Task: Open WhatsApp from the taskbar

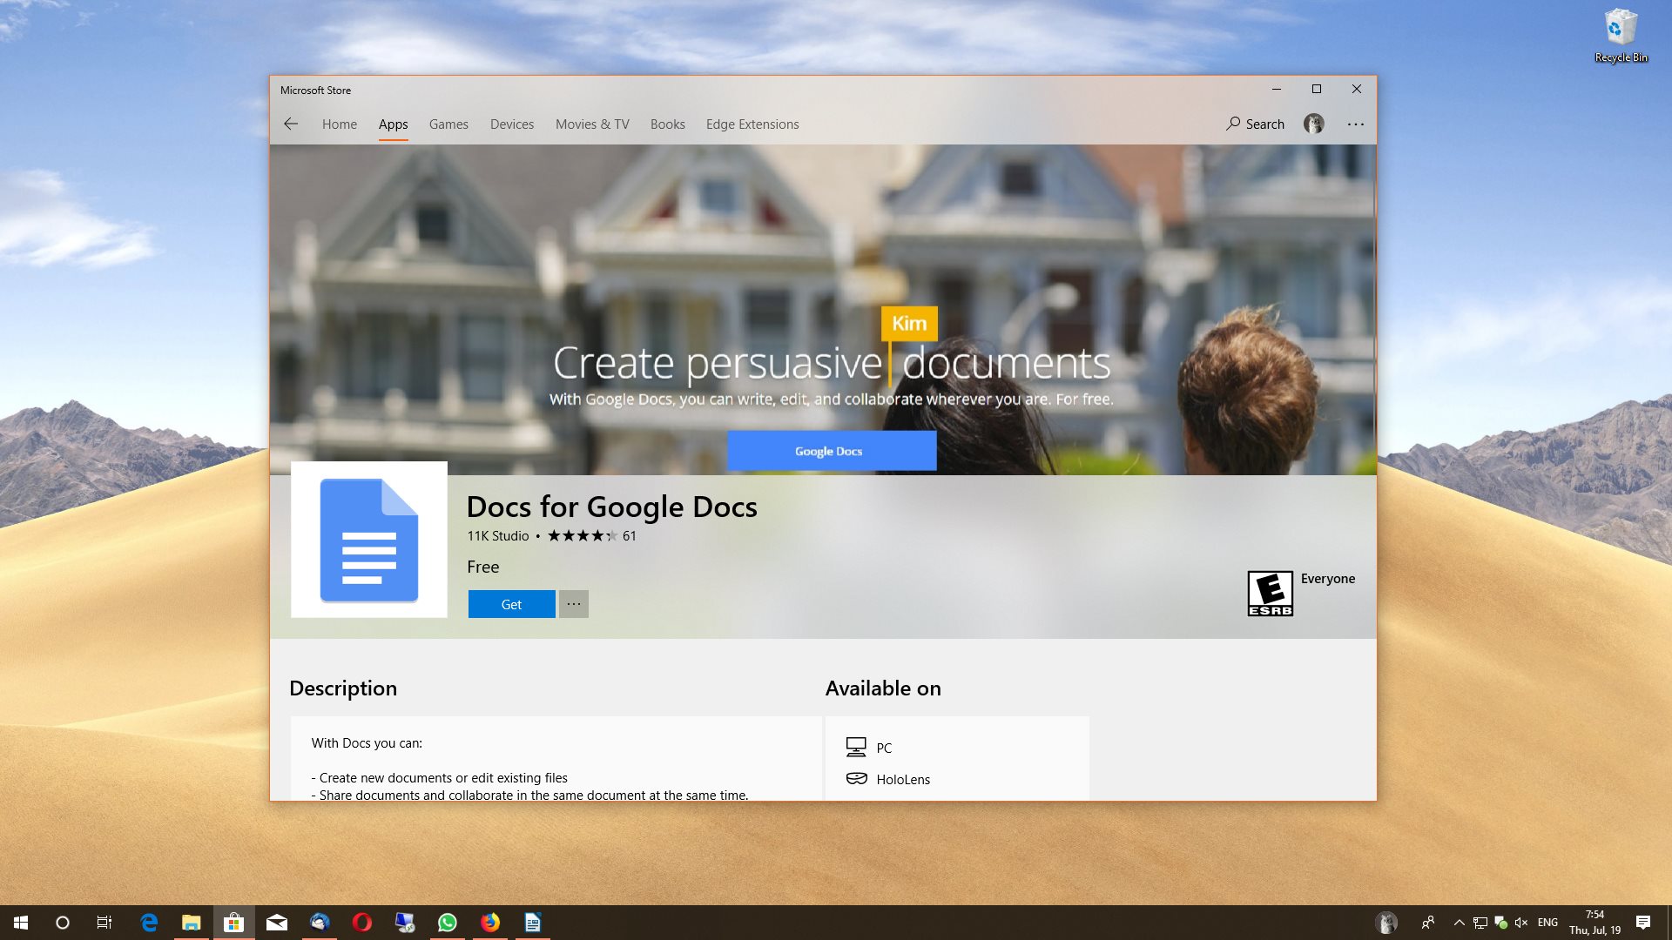Action: click(x=448, y=923)
